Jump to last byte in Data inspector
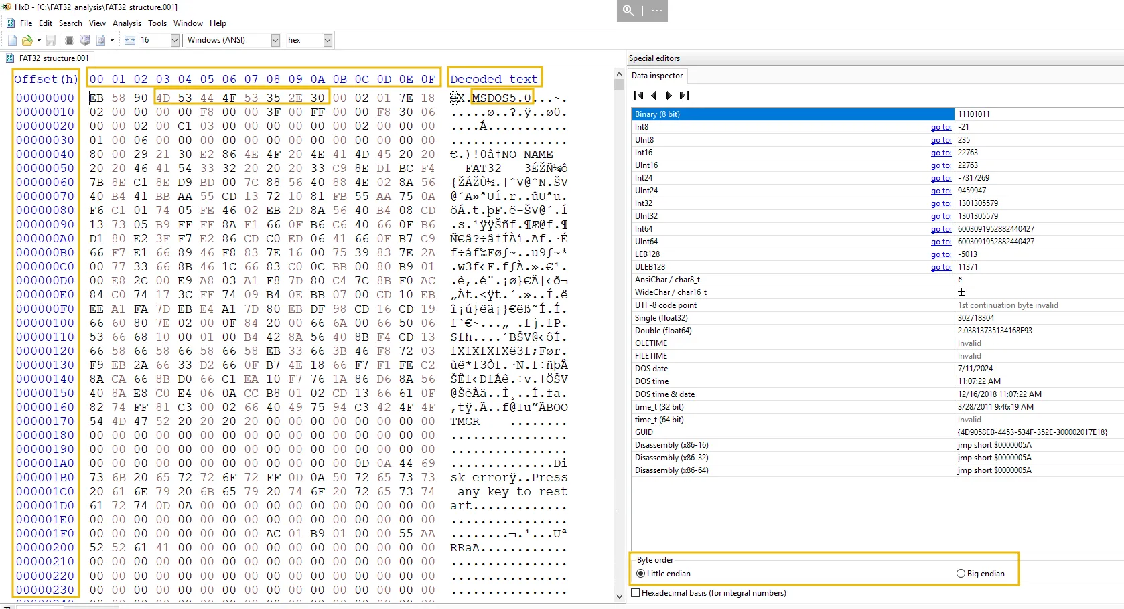 [x=684, y=96]
